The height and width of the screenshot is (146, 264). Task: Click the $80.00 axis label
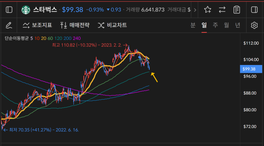pos(250,110)
